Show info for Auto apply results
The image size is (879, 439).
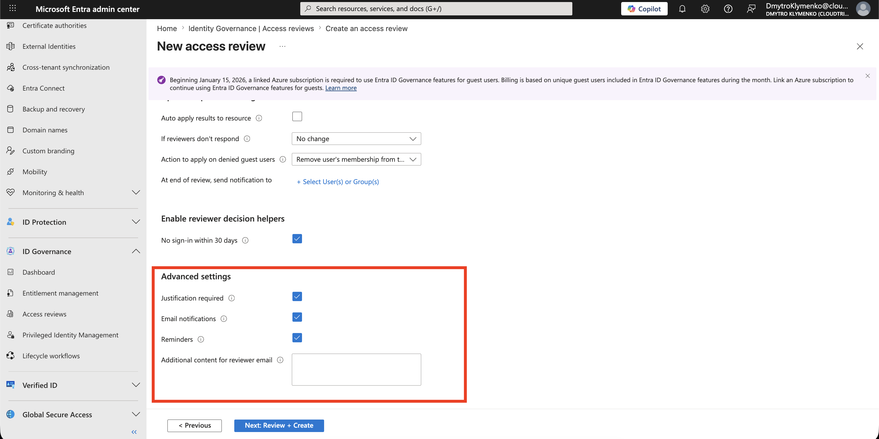[259, 118]
